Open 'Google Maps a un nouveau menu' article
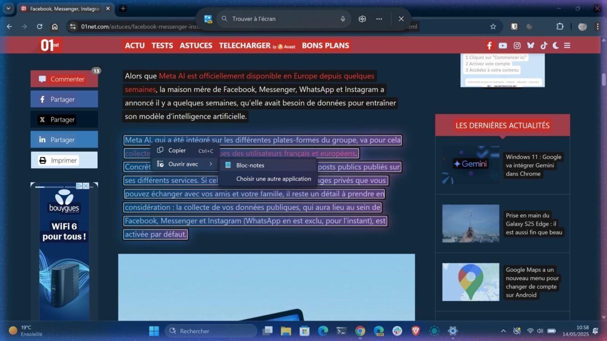 pyautogui.click(x=532, y=282)
